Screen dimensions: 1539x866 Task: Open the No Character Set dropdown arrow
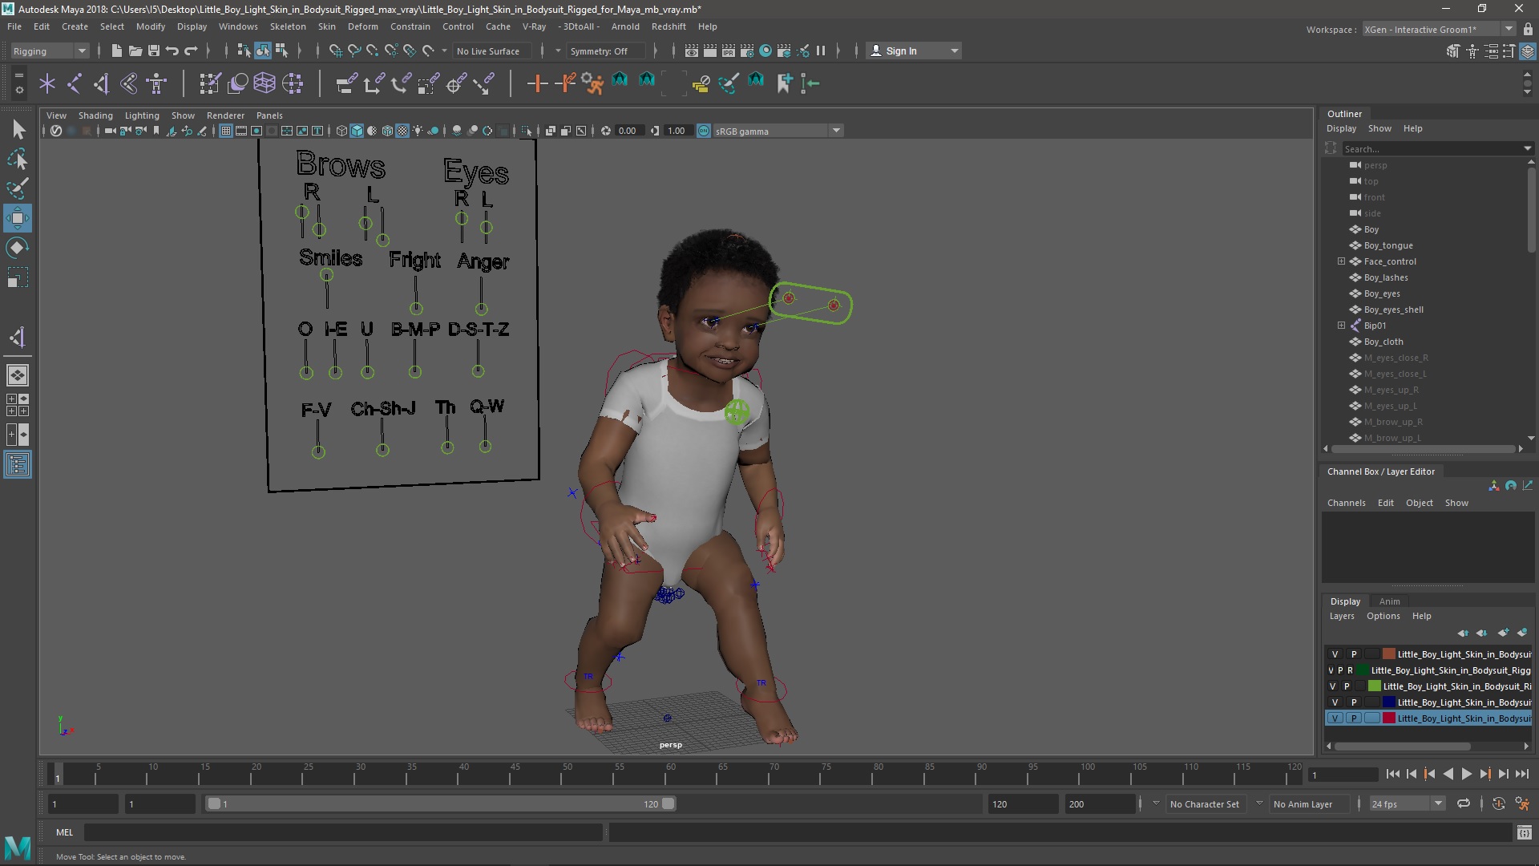click(1156, 803)
